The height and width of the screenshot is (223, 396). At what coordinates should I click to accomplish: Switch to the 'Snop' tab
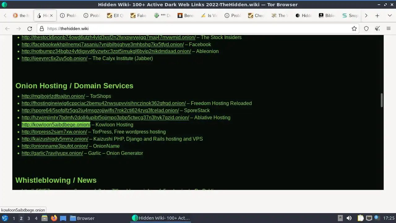(x=350, y=15)
